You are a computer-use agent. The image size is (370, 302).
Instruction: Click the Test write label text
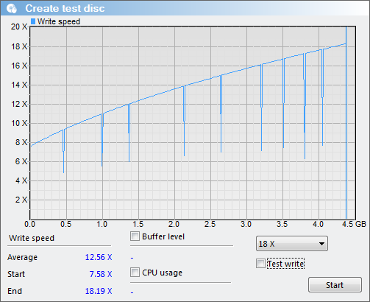pyautogui.click(x=285, y=264)
